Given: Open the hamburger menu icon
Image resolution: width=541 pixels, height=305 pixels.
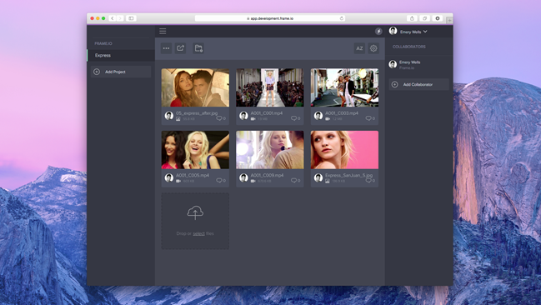Looking at the screenshot, I should click(x=163, y=31).
